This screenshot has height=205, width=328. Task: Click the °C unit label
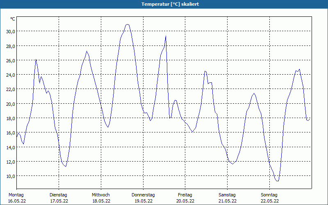13,19
